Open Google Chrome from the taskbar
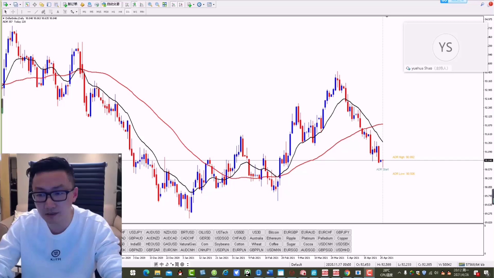This screenshot has width=494, height=278. click(x=347, y=273)
